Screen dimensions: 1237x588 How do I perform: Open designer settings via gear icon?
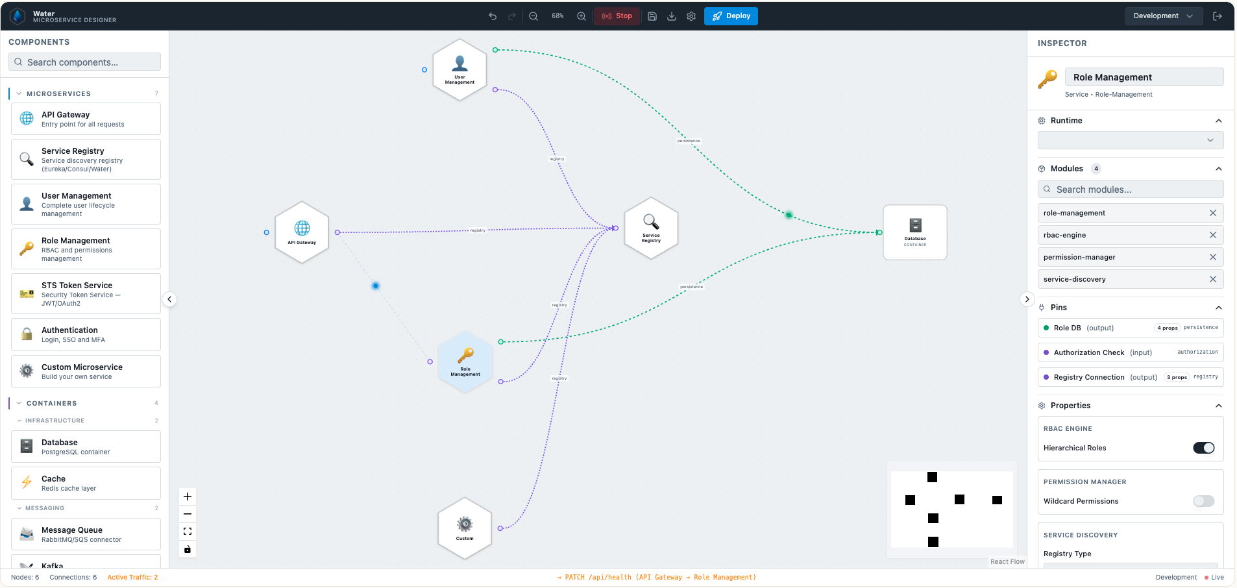coord(691,16)
